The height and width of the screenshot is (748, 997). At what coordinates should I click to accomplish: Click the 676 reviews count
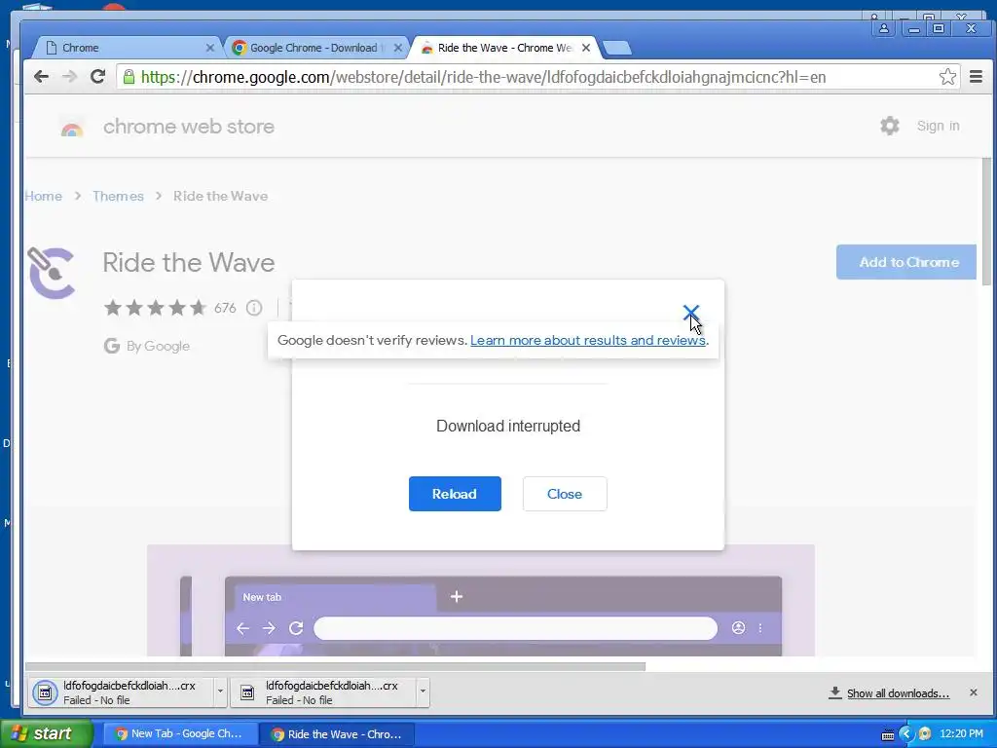[x=225, y=308]
